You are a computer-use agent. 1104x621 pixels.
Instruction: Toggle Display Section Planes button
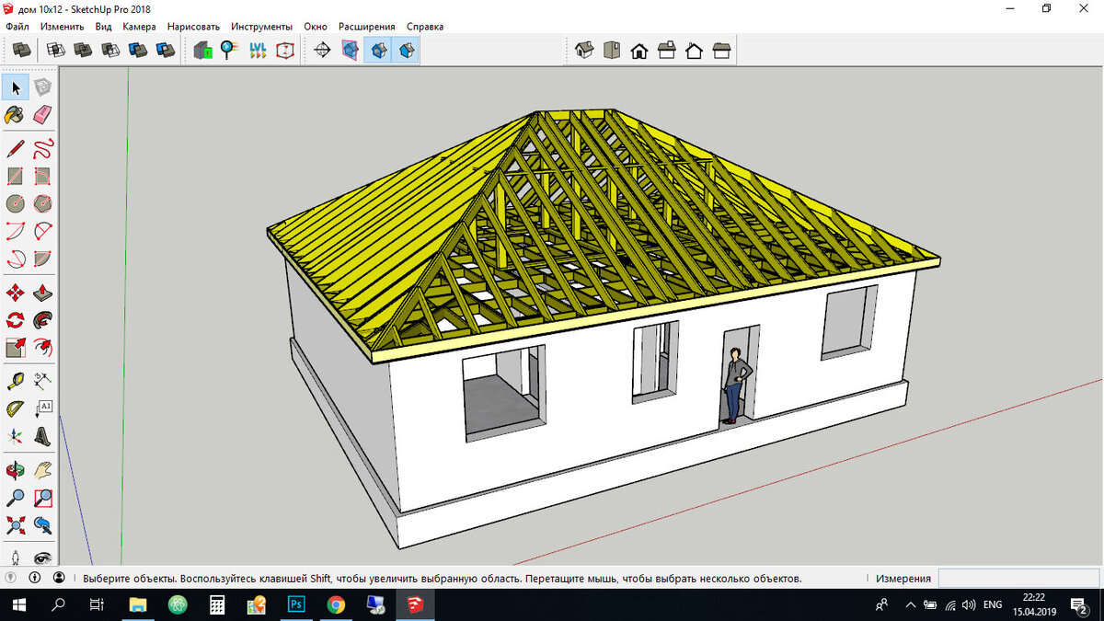350,50
